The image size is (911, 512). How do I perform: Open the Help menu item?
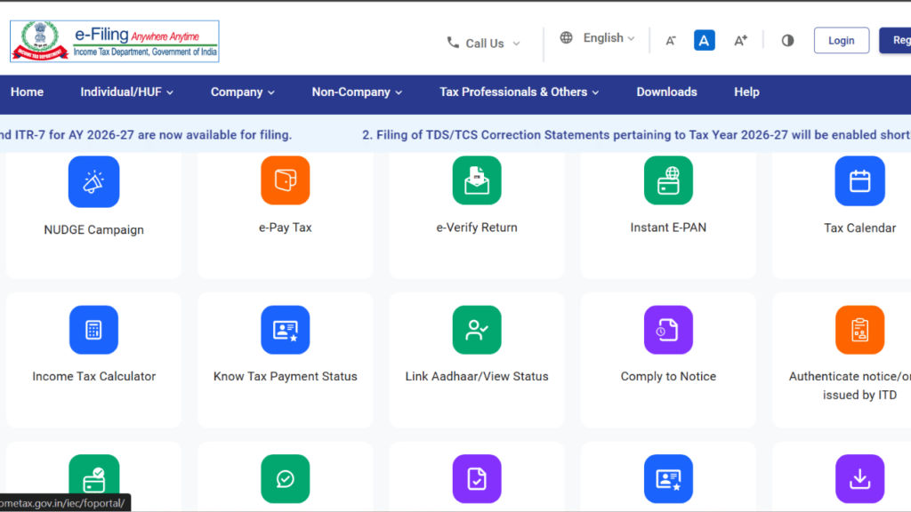(x=746, y=92)
